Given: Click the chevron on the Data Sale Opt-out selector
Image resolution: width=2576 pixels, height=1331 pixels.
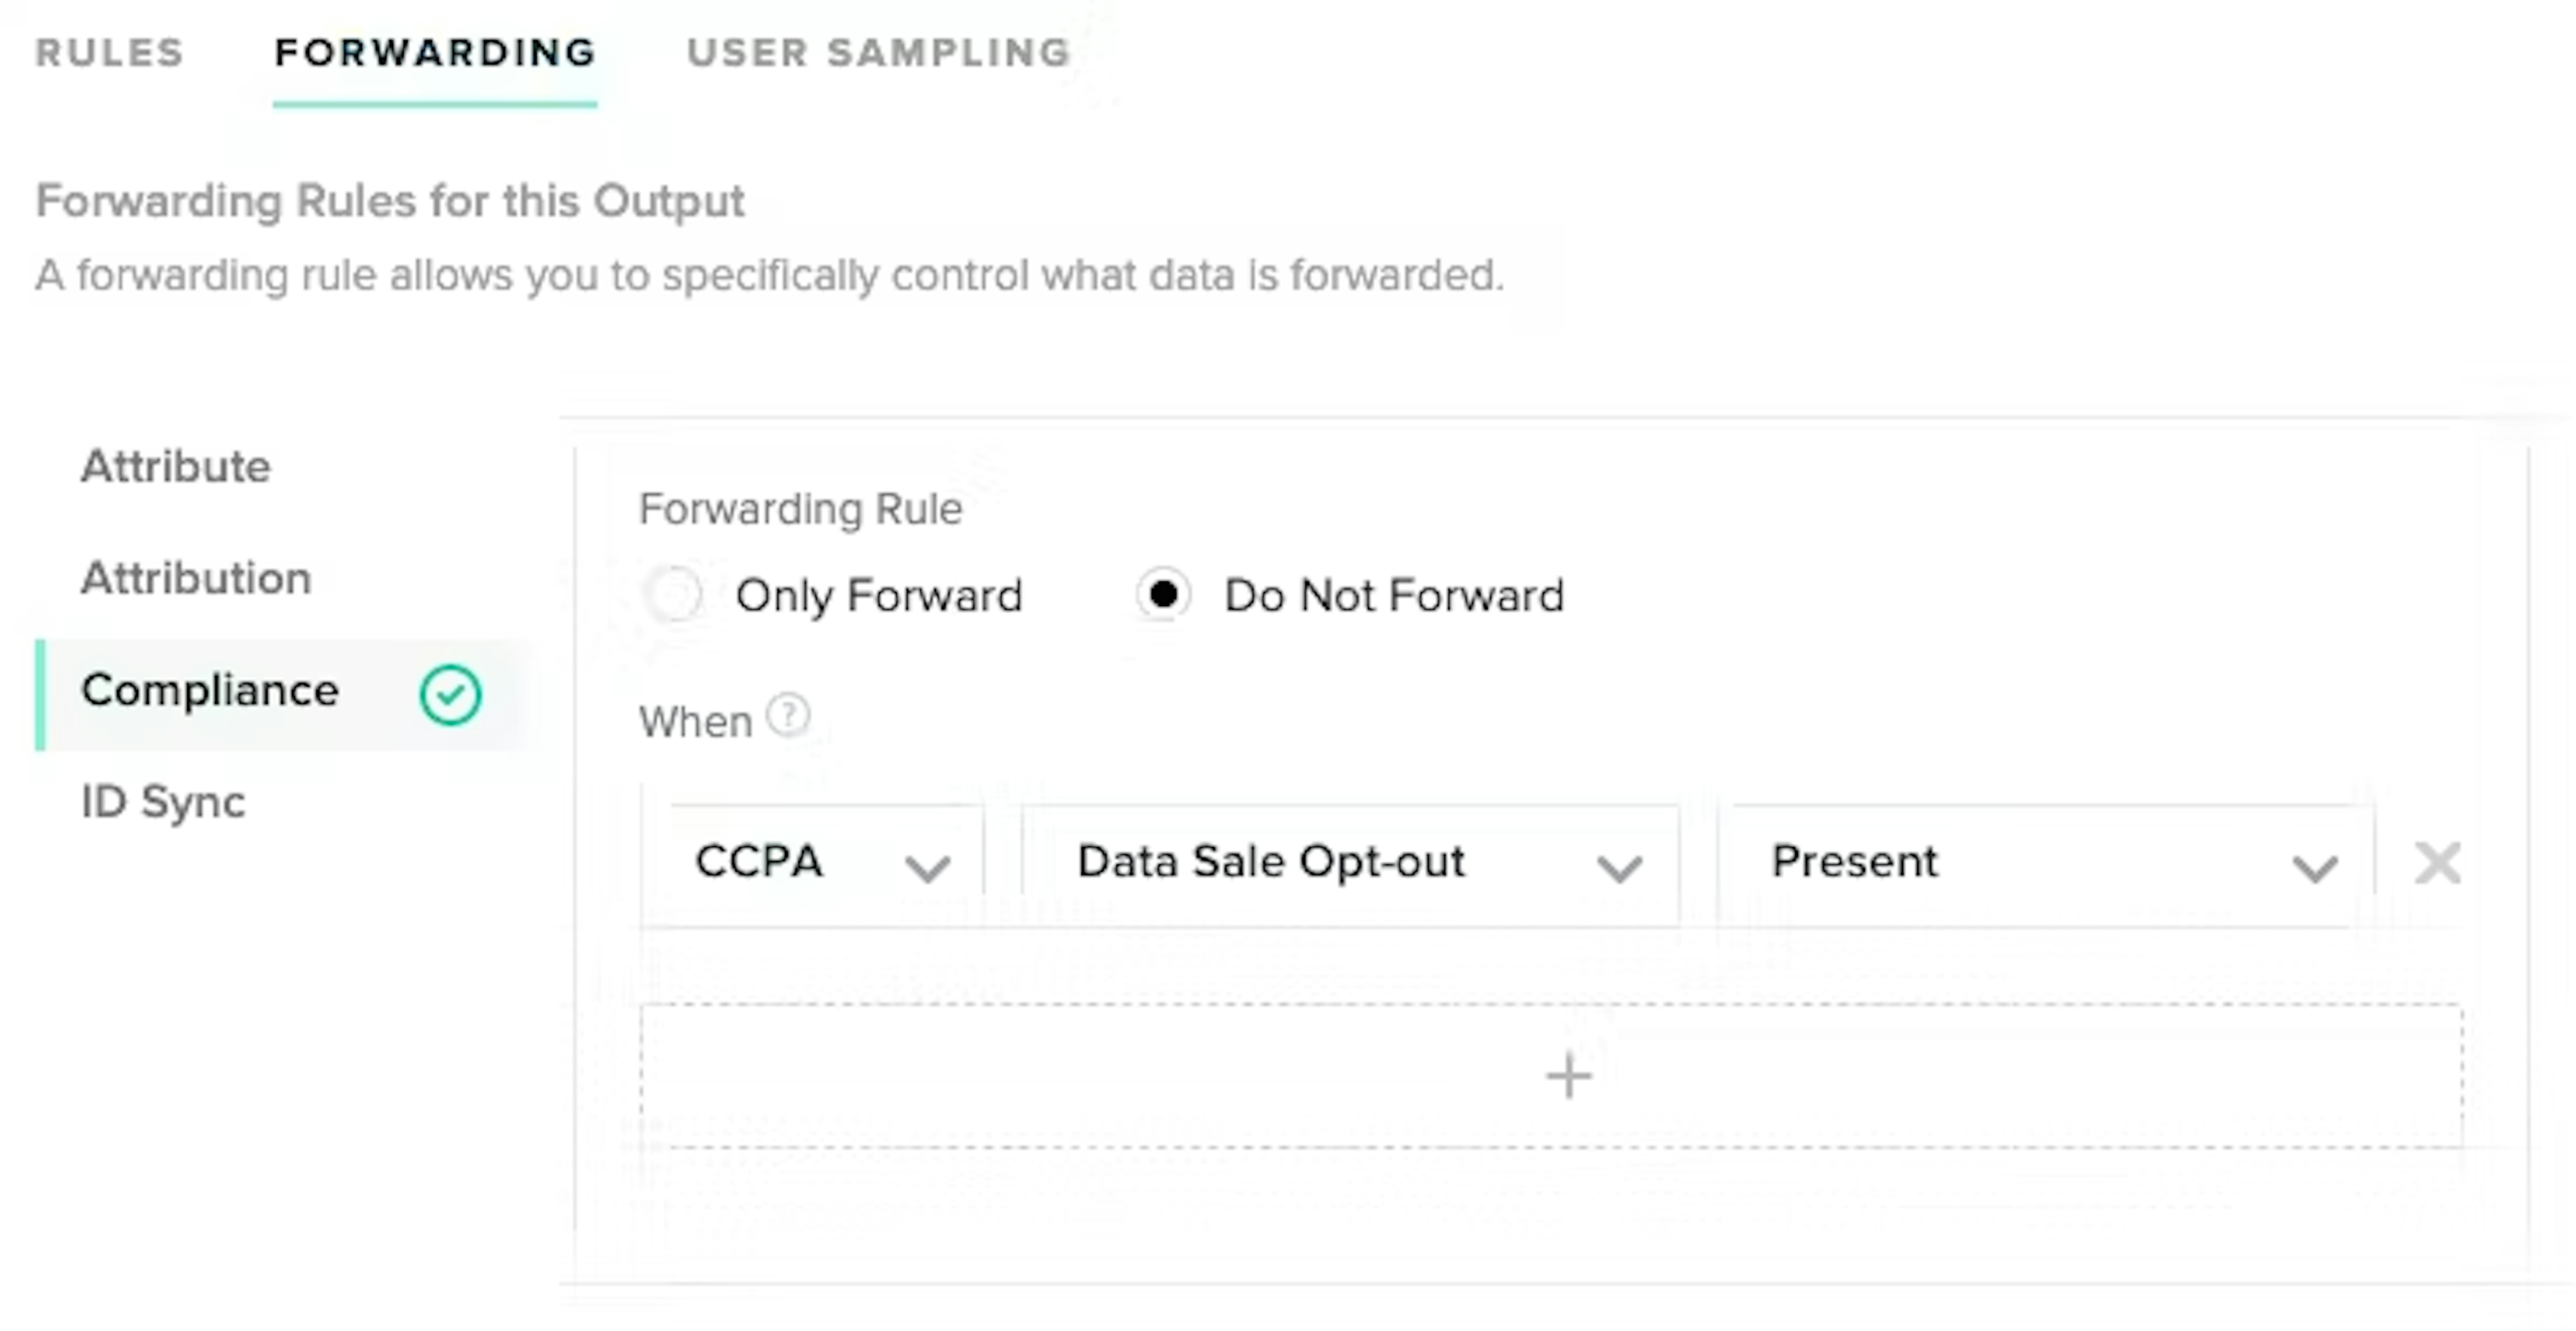Looking at the screenshot, I should (1620, 866).
